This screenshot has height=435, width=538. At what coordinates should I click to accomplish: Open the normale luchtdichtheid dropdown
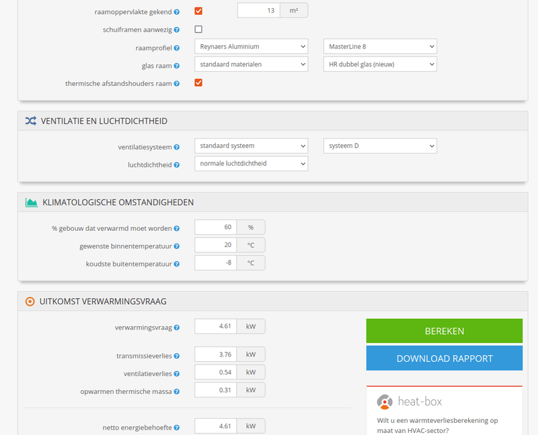(251, 163)
